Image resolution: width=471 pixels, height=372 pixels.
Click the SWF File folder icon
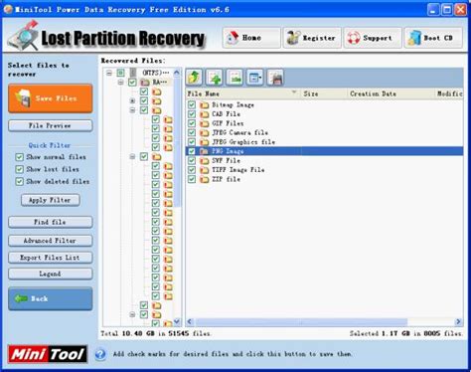pyautogui.click(x=205, y=161)
